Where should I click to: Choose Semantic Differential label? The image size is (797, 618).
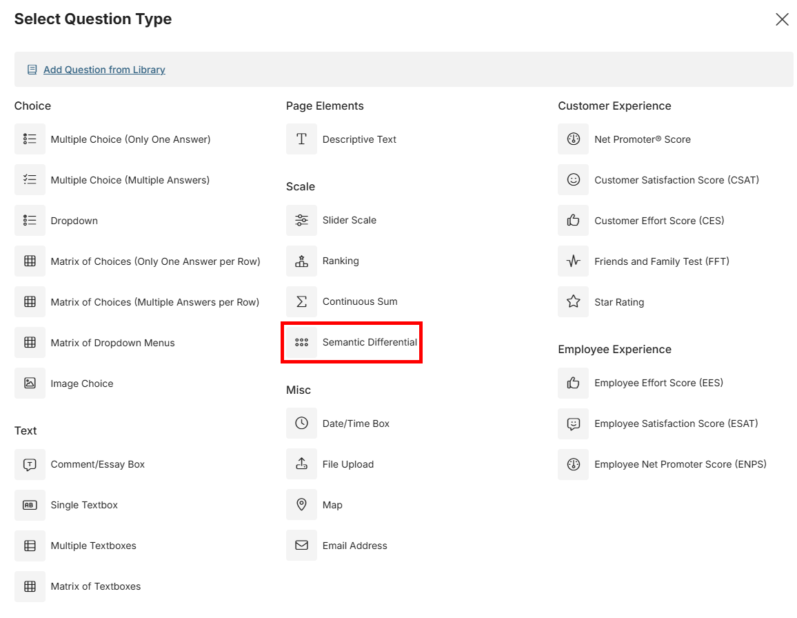(x=370, y=342)
